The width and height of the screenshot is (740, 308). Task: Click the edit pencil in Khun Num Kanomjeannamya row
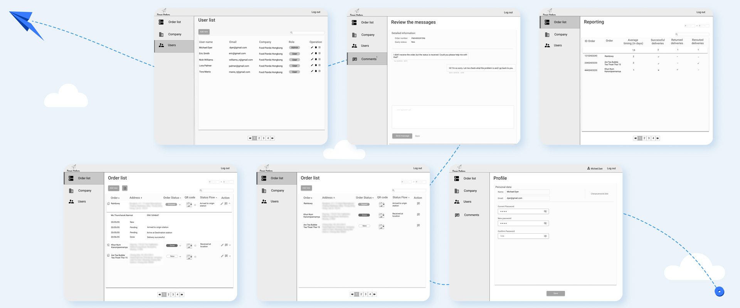point(222,245)
